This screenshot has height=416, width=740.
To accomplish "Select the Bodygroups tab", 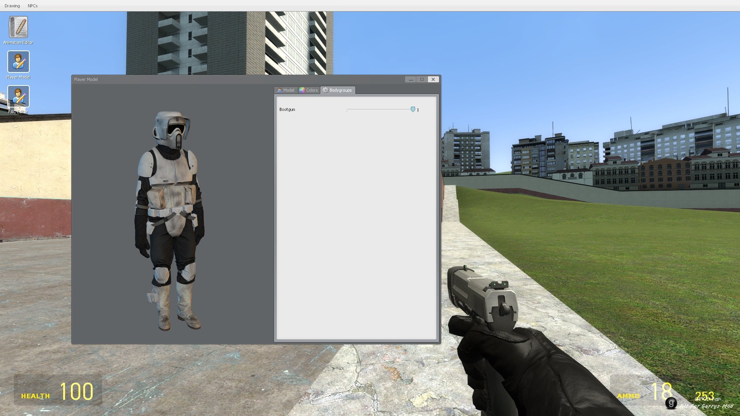I will pyautogui.click(x=337, y=90).
